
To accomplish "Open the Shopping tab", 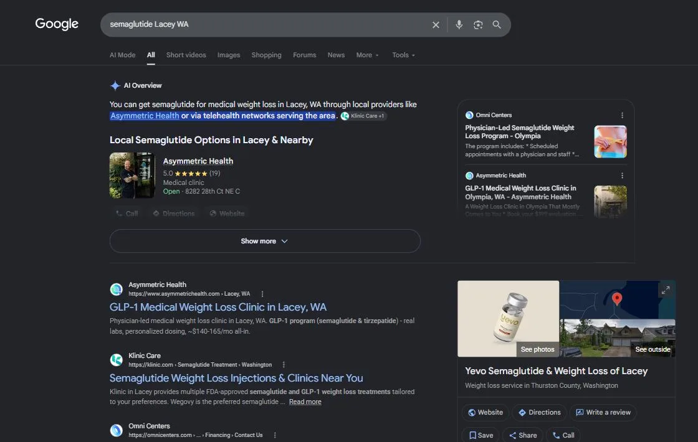I will pyautogui.click(x=266, y=55).
